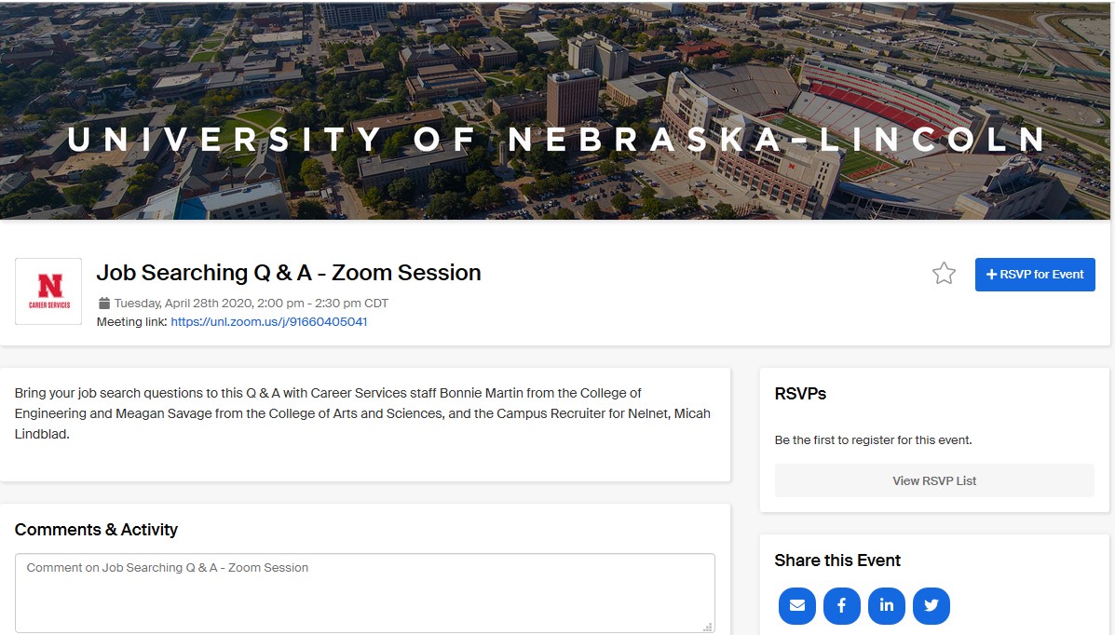This screenshot has height=635, width=1115.
Task: Click the plus icon in RSVP button
Action: coord(991,275)
